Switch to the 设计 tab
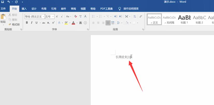 (x=34, y=9)
